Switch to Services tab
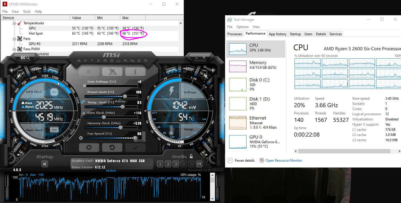 pyautogui.click(x=336, y=34)
